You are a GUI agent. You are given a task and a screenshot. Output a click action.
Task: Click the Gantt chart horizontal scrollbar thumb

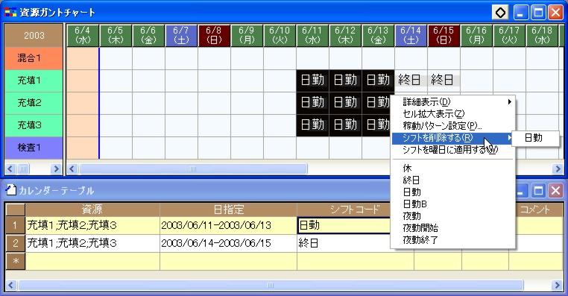tap(193, 169)
